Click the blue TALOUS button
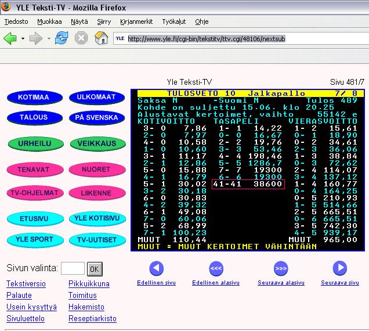 coord(35,117)
